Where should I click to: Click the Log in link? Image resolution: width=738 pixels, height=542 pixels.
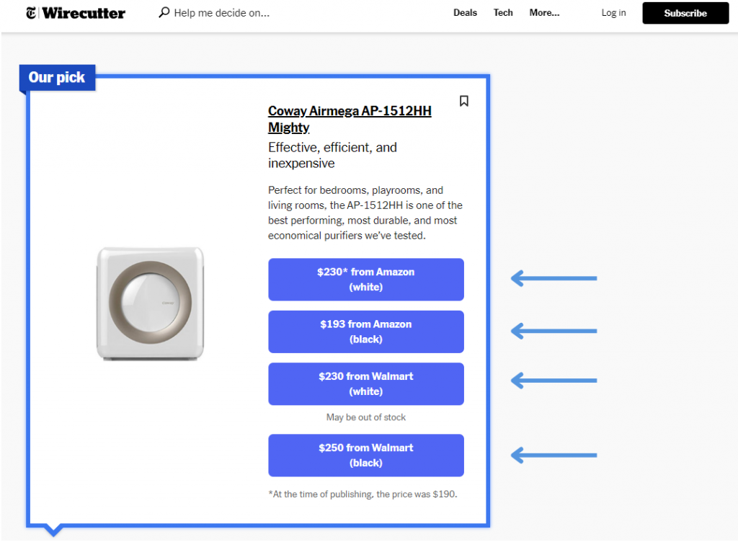pos(613,13)
